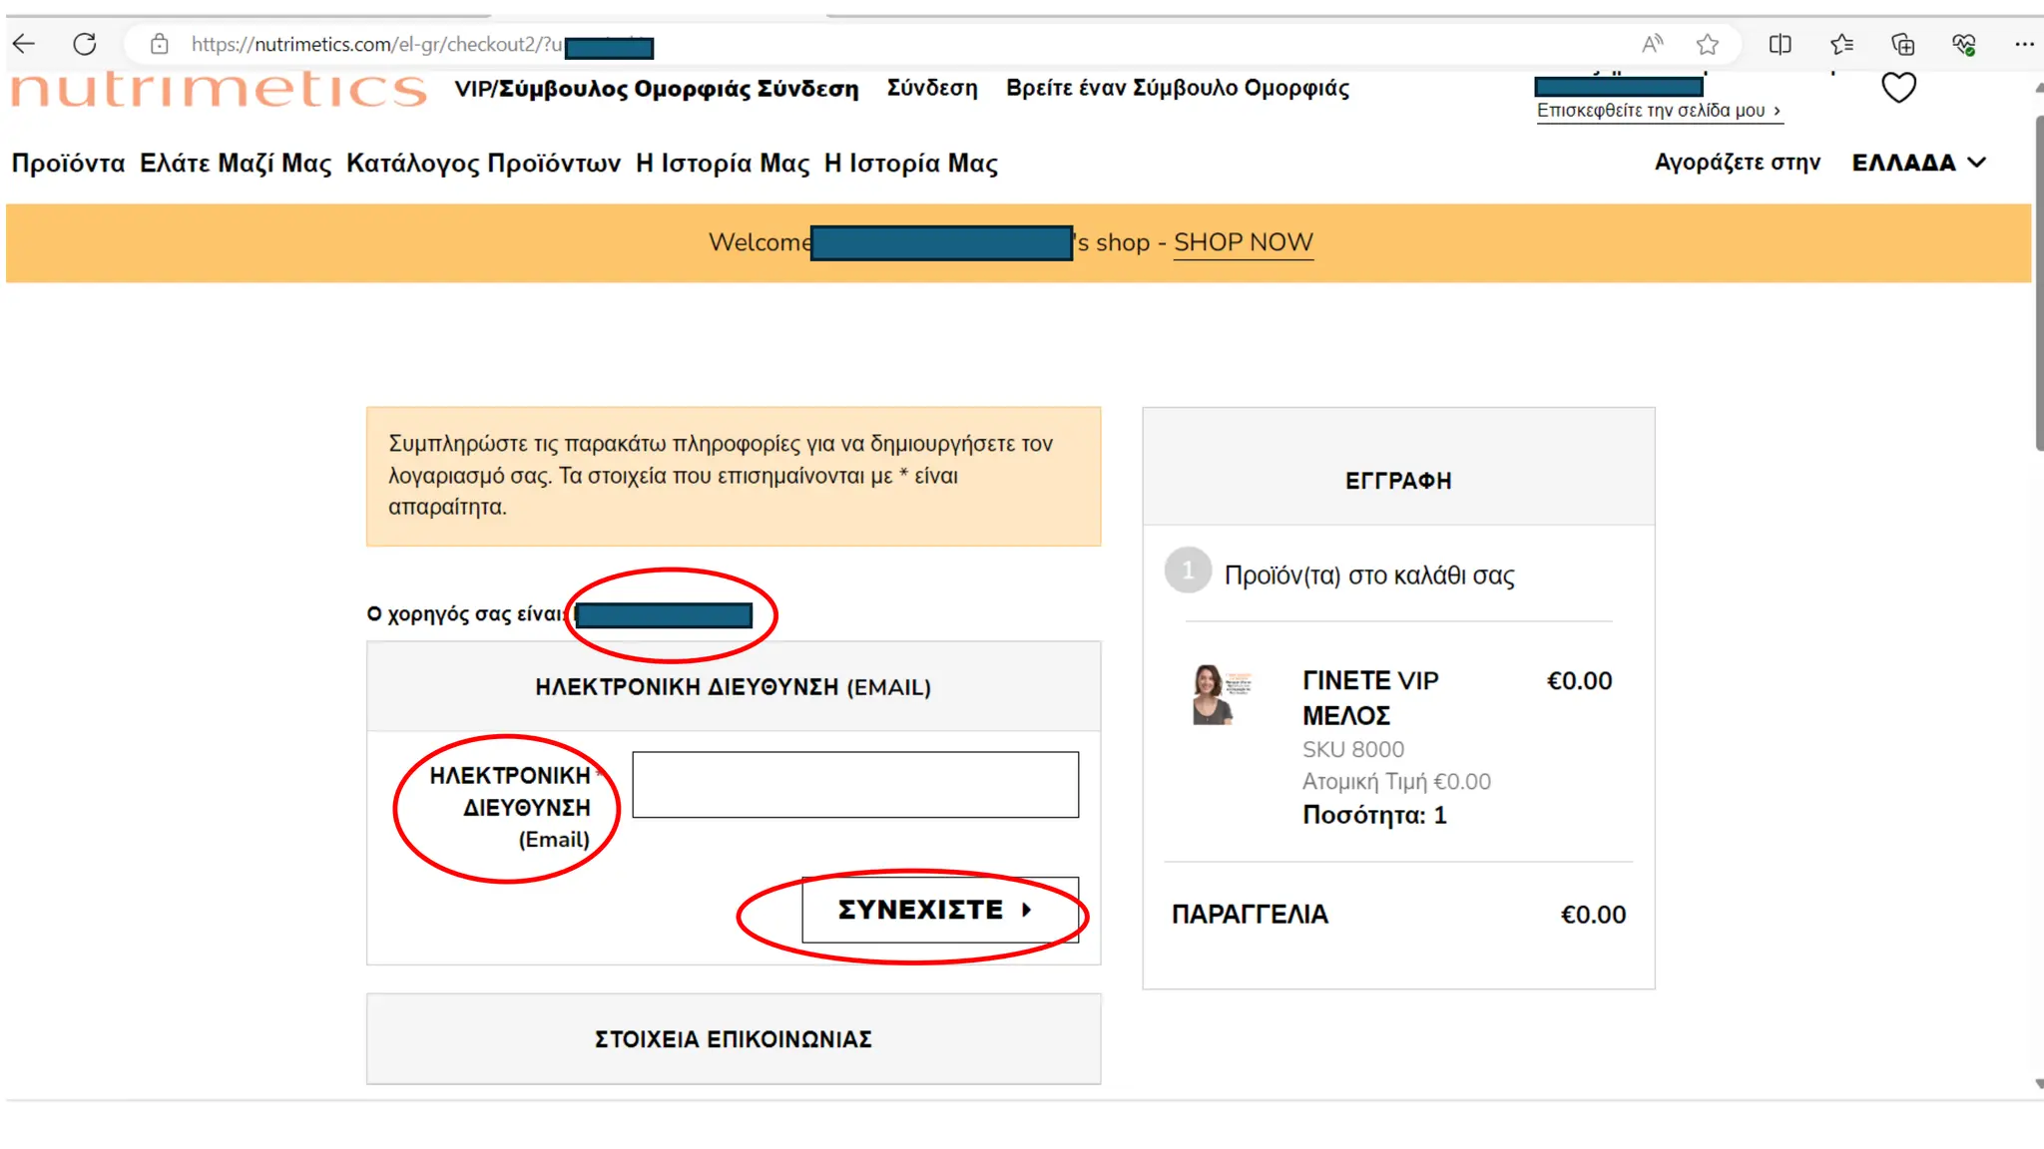Screen dimensions: 2044x1149
Task: Click the Ατομική Τιμή €0.00 text
Action: coord(1396,782)
